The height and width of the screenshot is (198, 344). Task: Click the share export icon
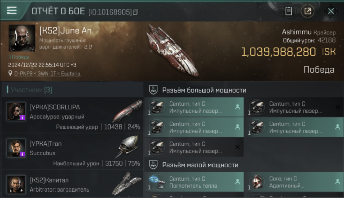[307, 11]
